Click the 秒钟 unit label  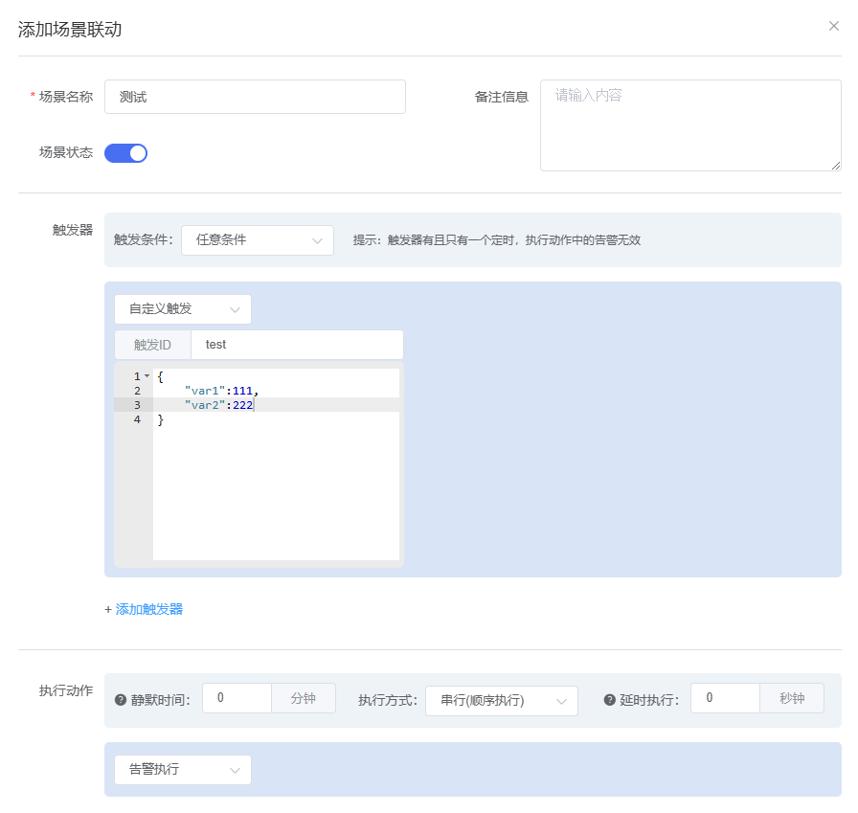tap(792, 698)
